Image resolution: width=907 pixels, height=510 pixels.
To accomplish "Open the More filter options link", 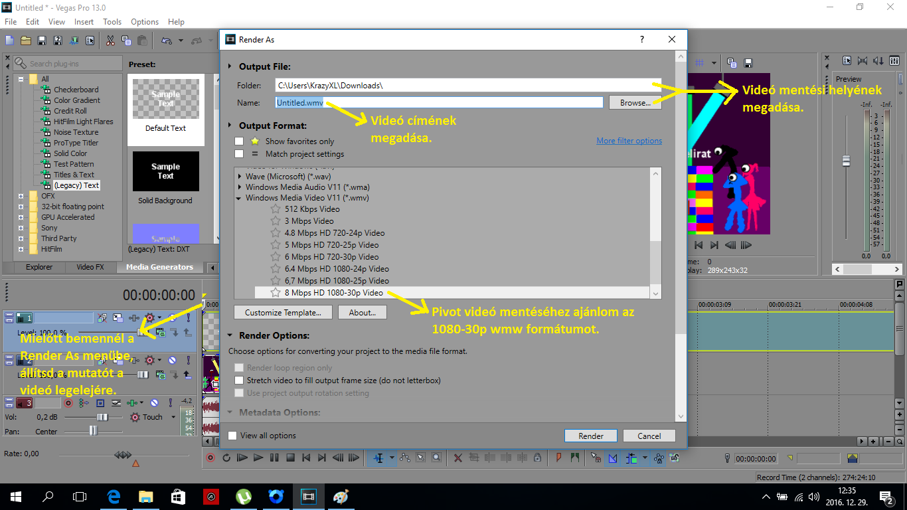I will (x=629, y=141).
